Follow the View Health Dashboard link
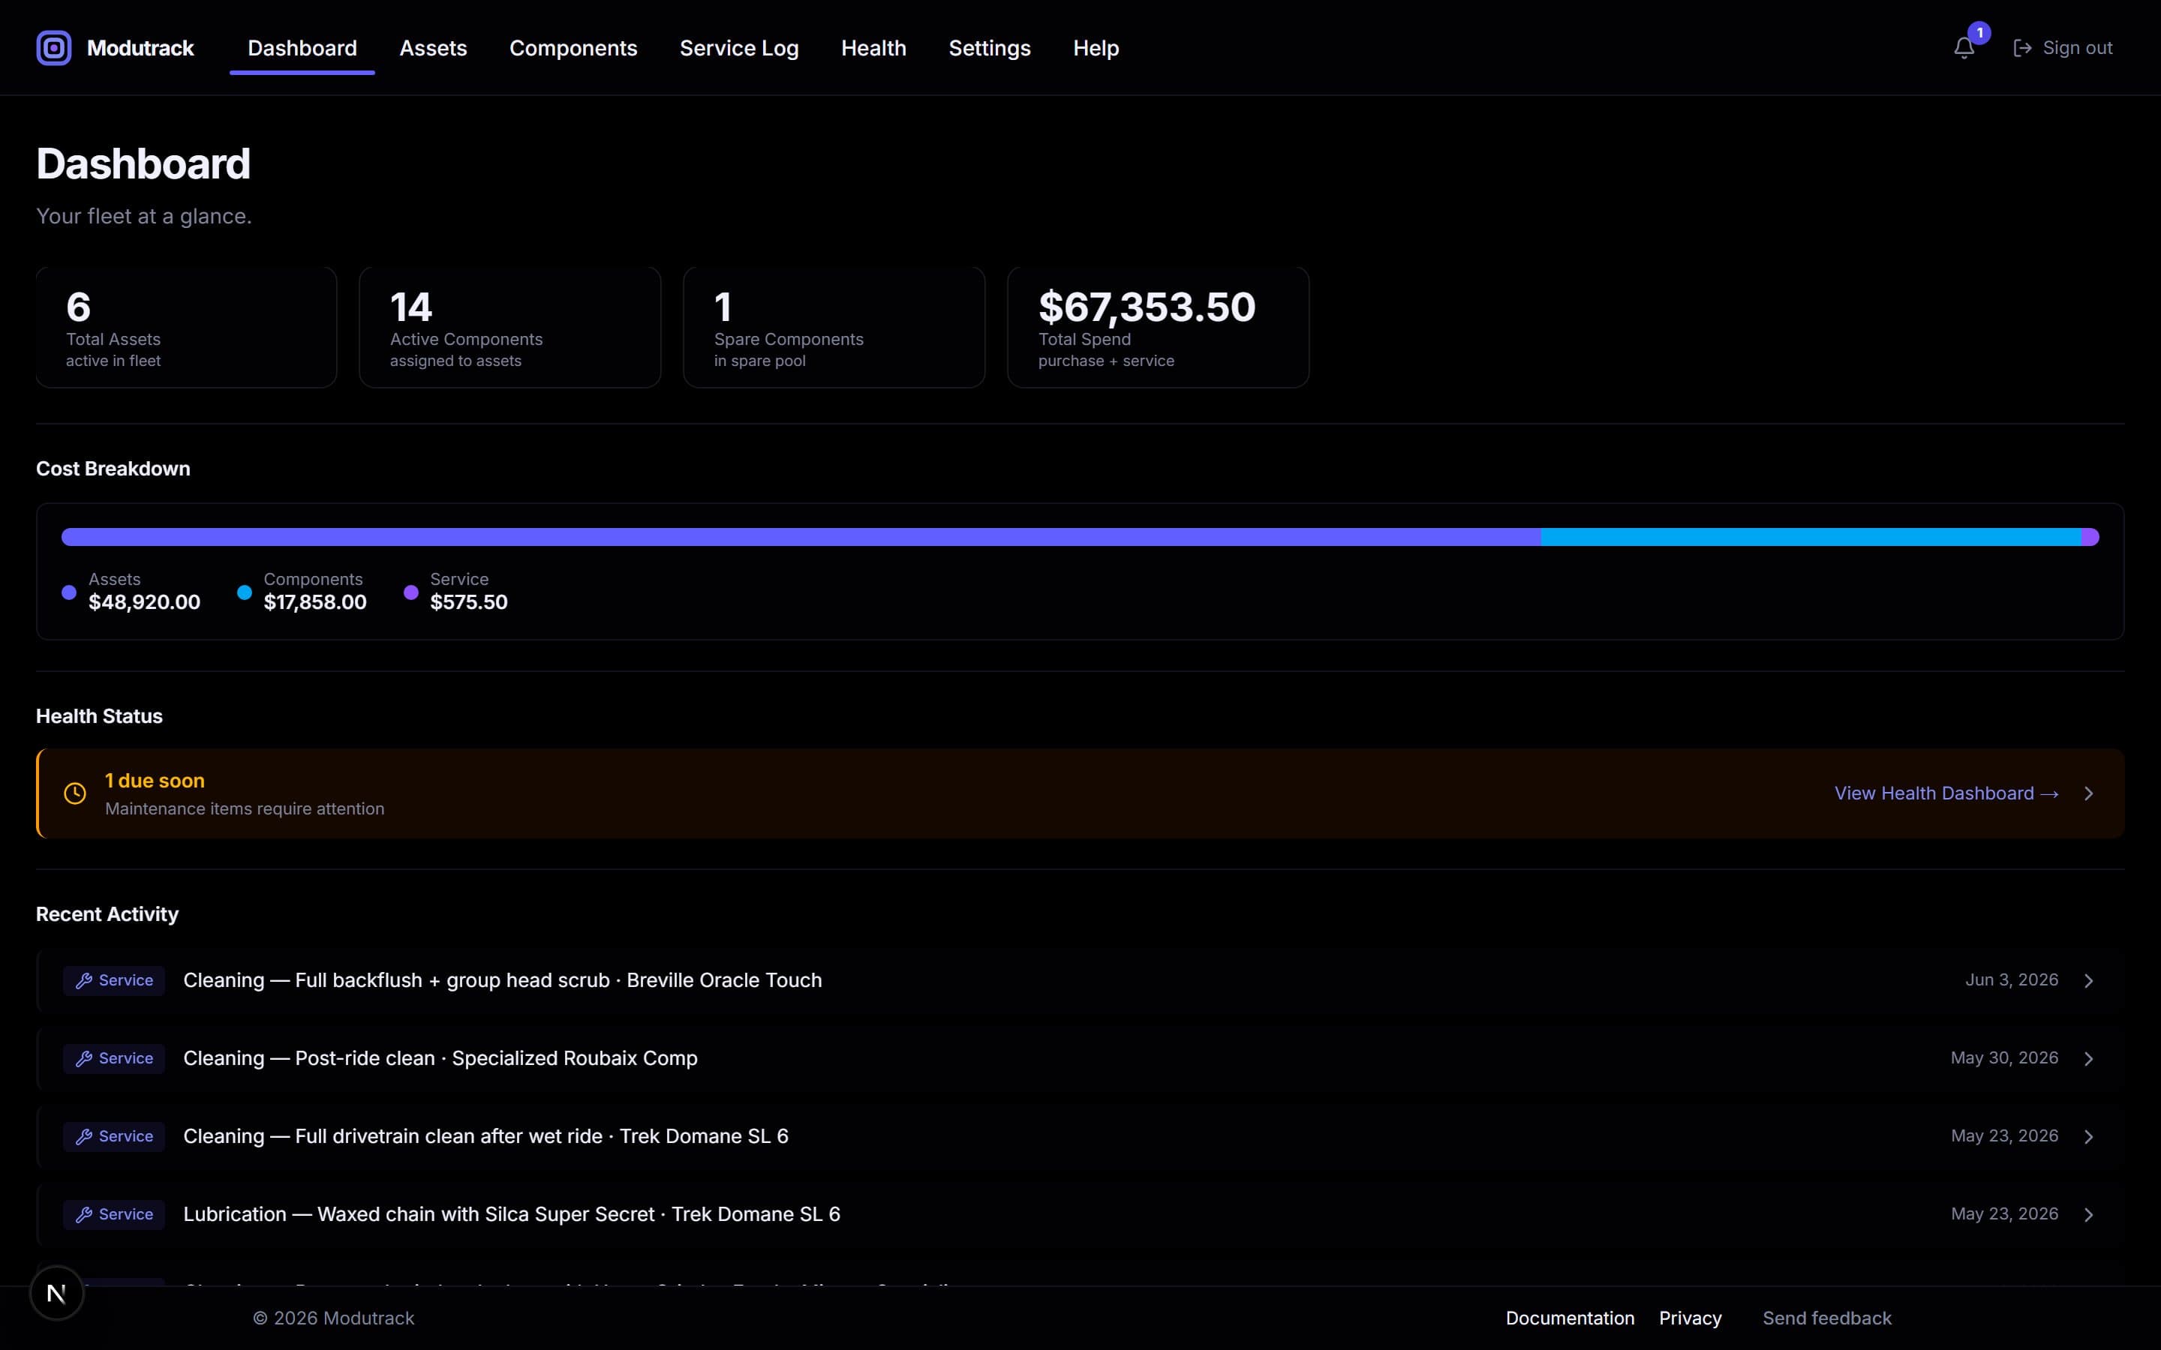2161x1350 pixels. click(1946, 793)
